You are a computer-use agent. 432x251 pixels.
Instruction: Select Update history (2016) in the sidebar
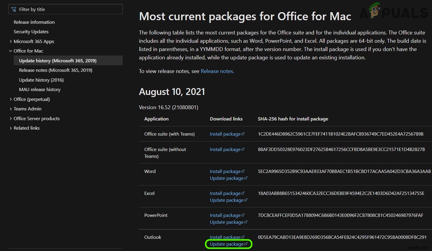(41, 80)
